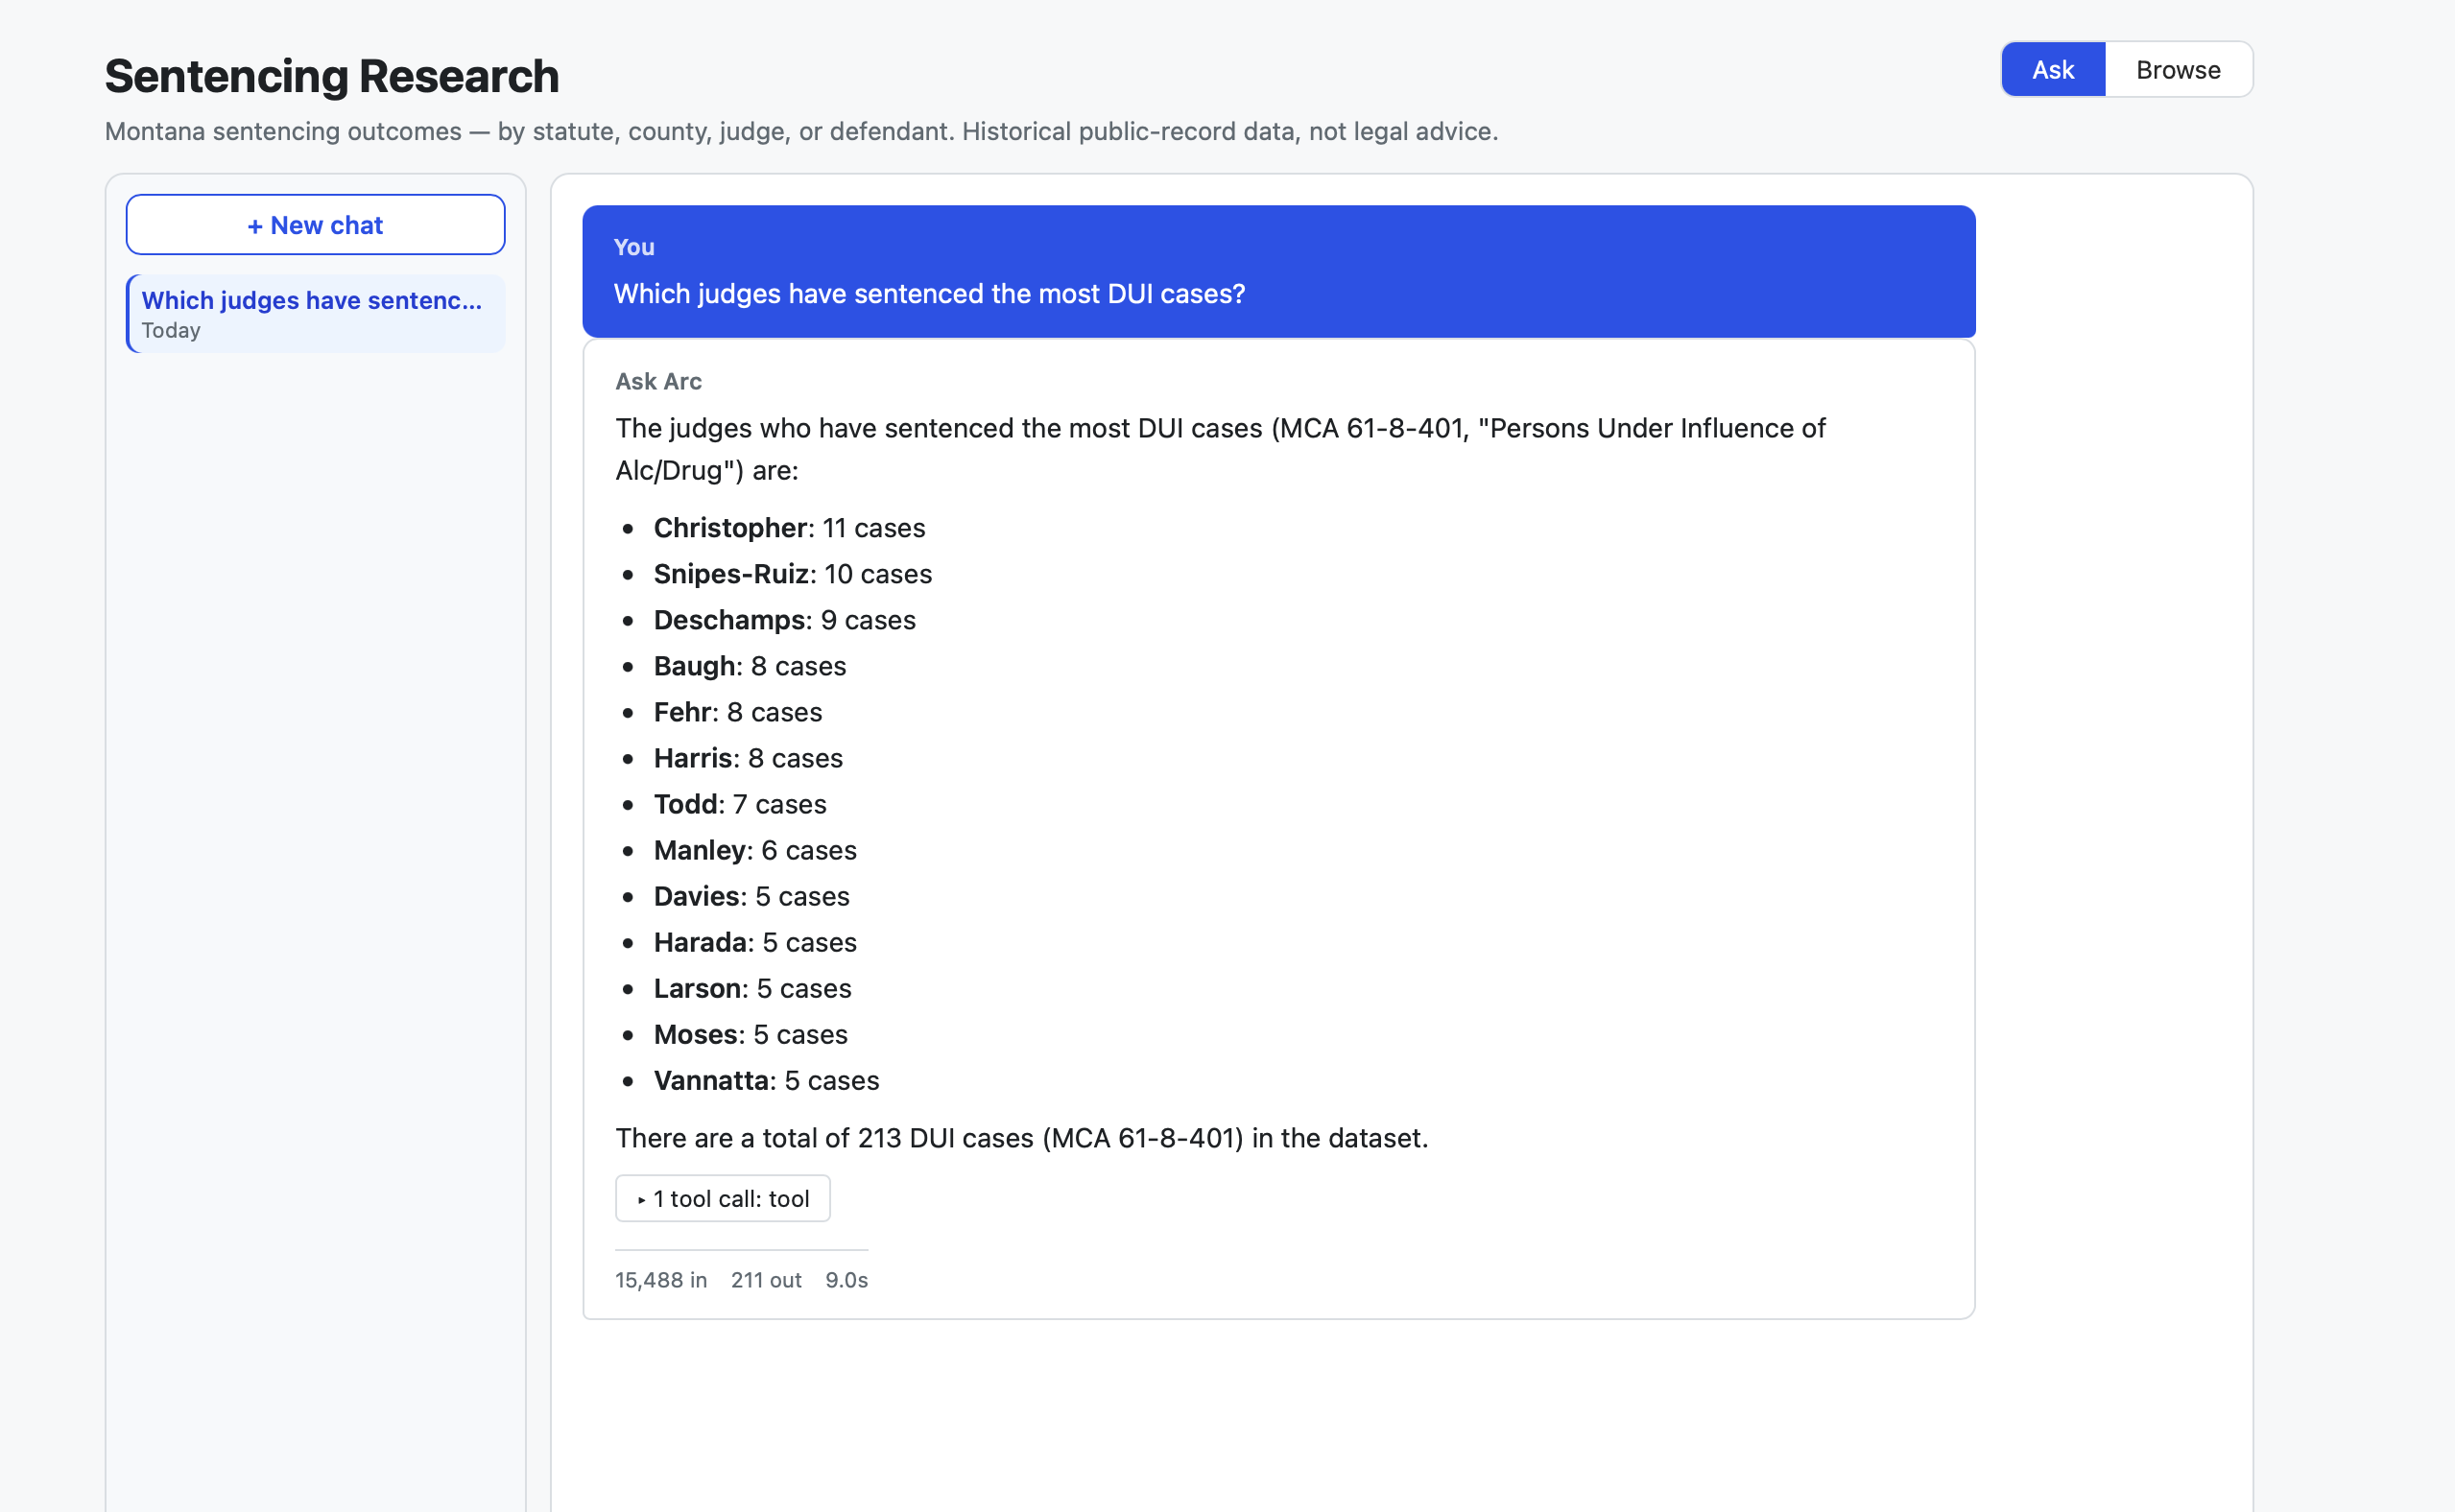Select the 'Christopher: 11 cases' entry

[789, 528]
